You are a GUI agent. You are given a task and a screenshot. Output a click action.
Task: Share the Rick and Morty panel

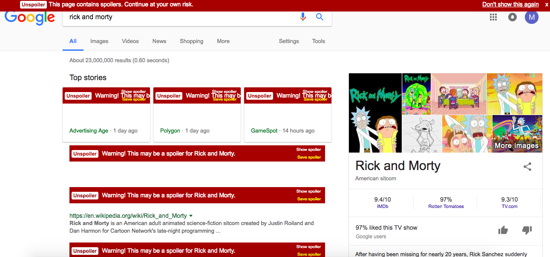527,167
